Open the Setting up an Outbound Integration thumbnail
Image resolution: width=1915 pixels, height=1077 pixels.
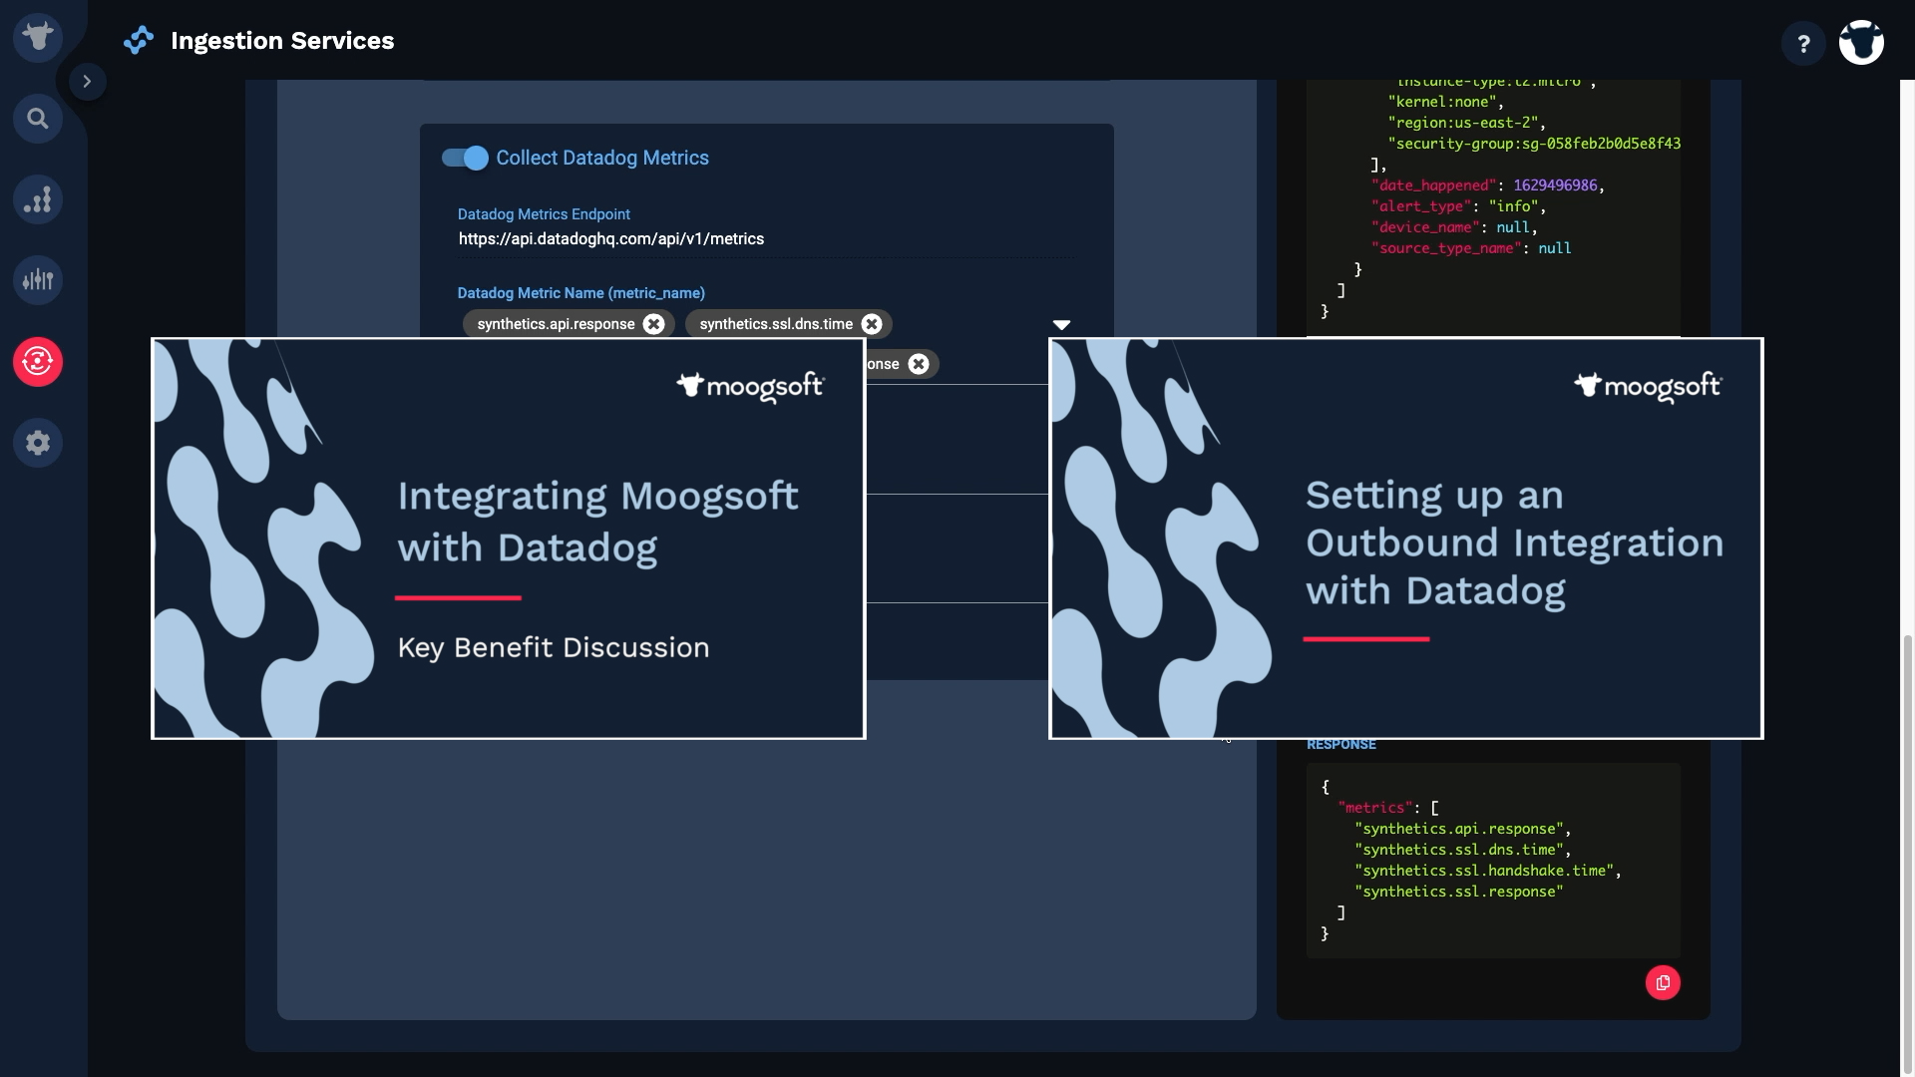coord(1406,538)
